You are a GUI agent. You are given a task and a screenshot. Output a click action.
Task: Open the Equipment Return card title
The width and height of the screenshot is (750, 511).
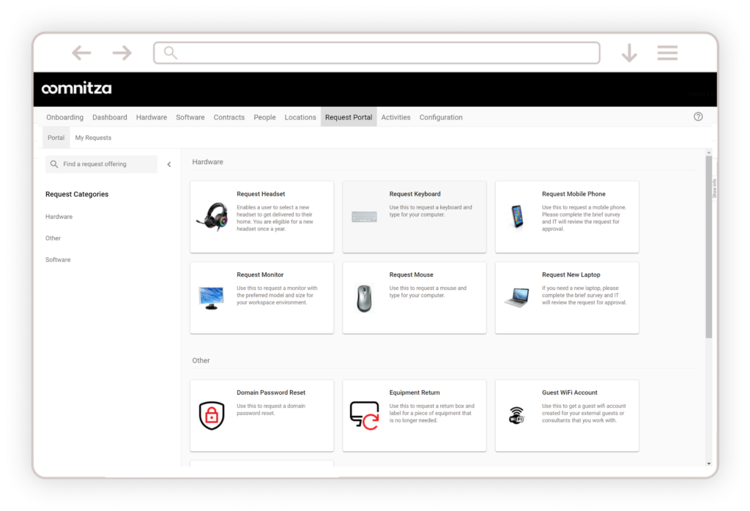[x=415, y=392]
